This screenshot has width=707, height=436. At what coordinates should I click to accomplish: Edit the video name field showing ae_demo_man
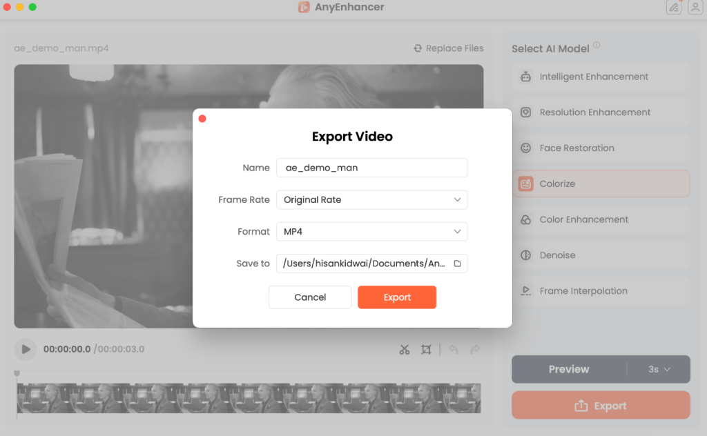pyautogui.click(x=371, y=168)
